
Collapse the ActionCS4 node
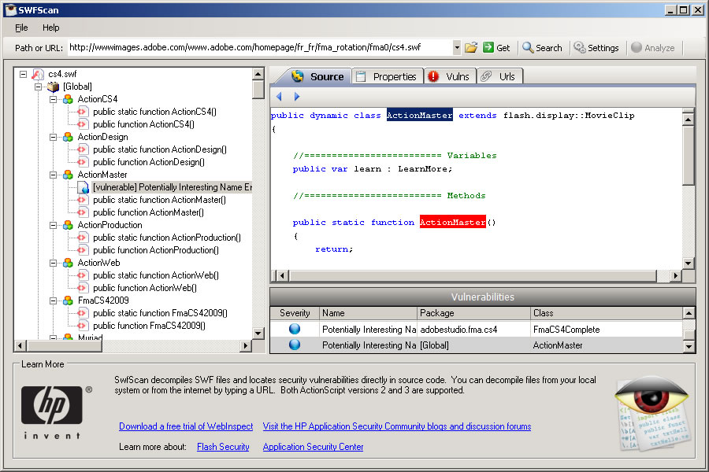[x=53, y=99]
